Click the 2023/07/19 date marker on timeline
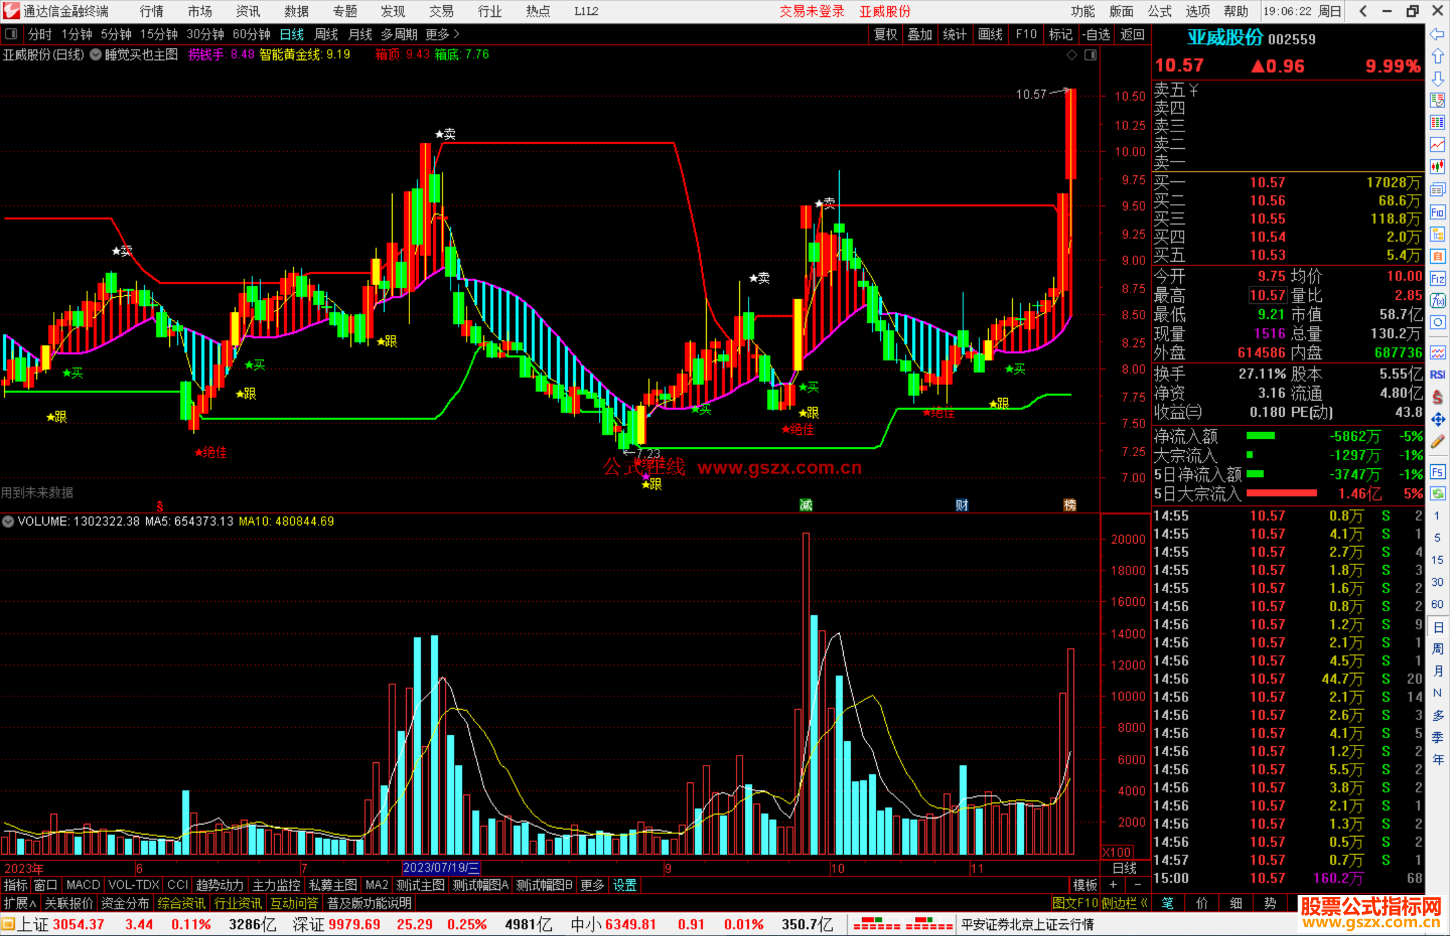The height and width of the screenshot is (936, 1450). pyautogui.click(x=440, y=868)
